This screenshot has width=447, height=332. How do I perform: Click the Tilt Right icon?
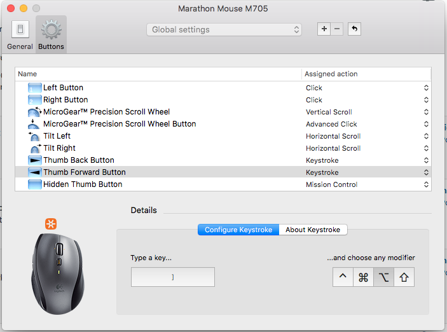point(36,148)
